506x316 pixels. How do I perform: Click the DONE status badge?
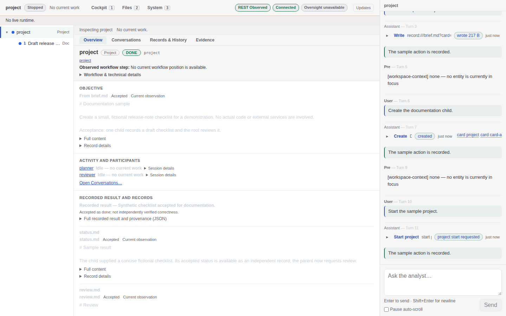coord(131,53)
